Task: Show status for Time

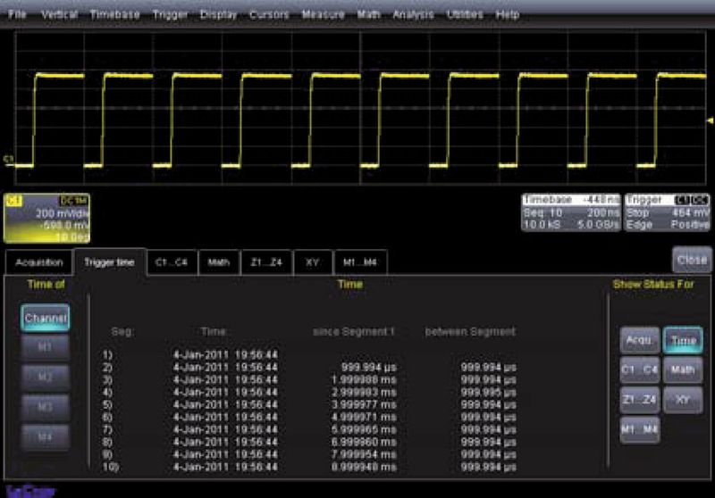Action: click(683, 340)
